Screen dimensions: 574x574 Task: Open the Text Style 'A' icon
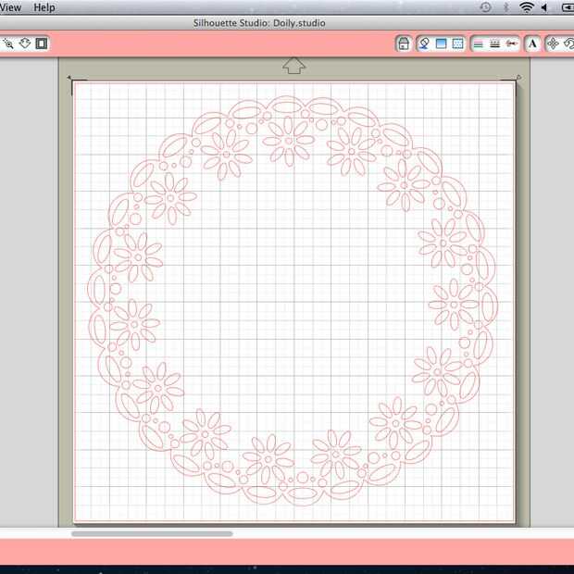pos(532,44)
